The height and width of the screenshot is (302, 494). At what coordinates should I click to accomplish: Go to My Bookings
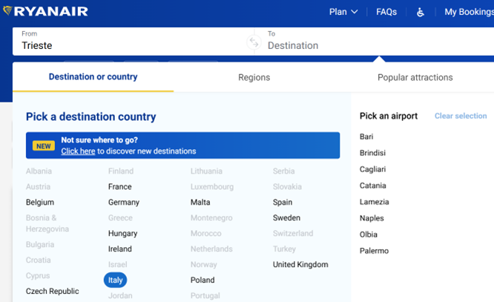pos(468,12)
